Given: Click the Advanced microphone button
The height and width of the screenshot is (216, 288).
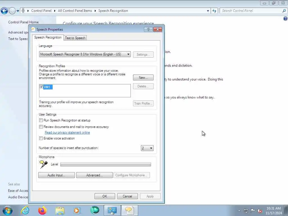Looking at the screenshot, I should point(94,175).
